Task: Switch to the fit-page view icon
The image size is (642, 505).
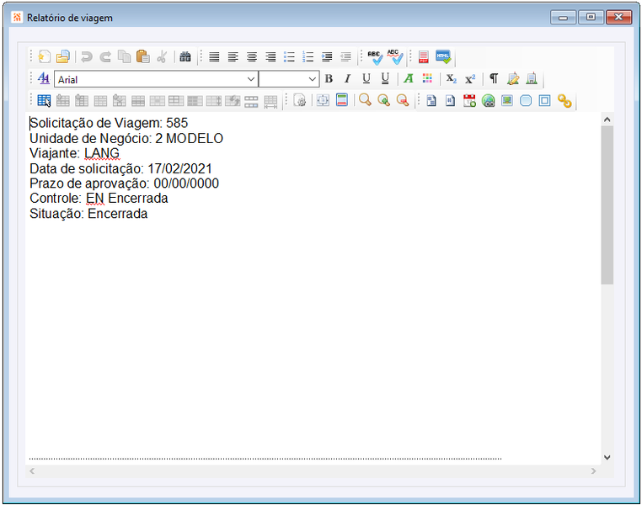Action: coord(323,101)
